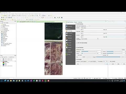Click Help button in Layer Properties

pos(124,64)
